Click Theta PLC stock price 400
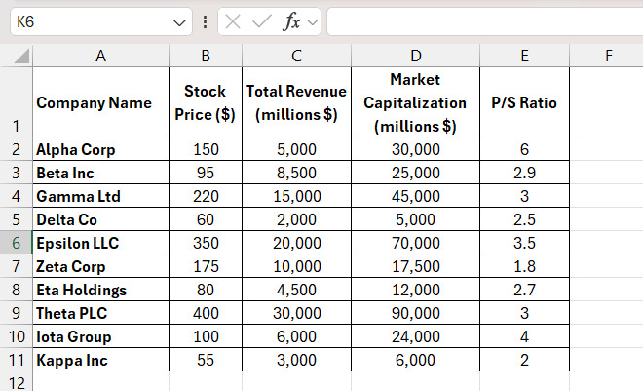 206,313
